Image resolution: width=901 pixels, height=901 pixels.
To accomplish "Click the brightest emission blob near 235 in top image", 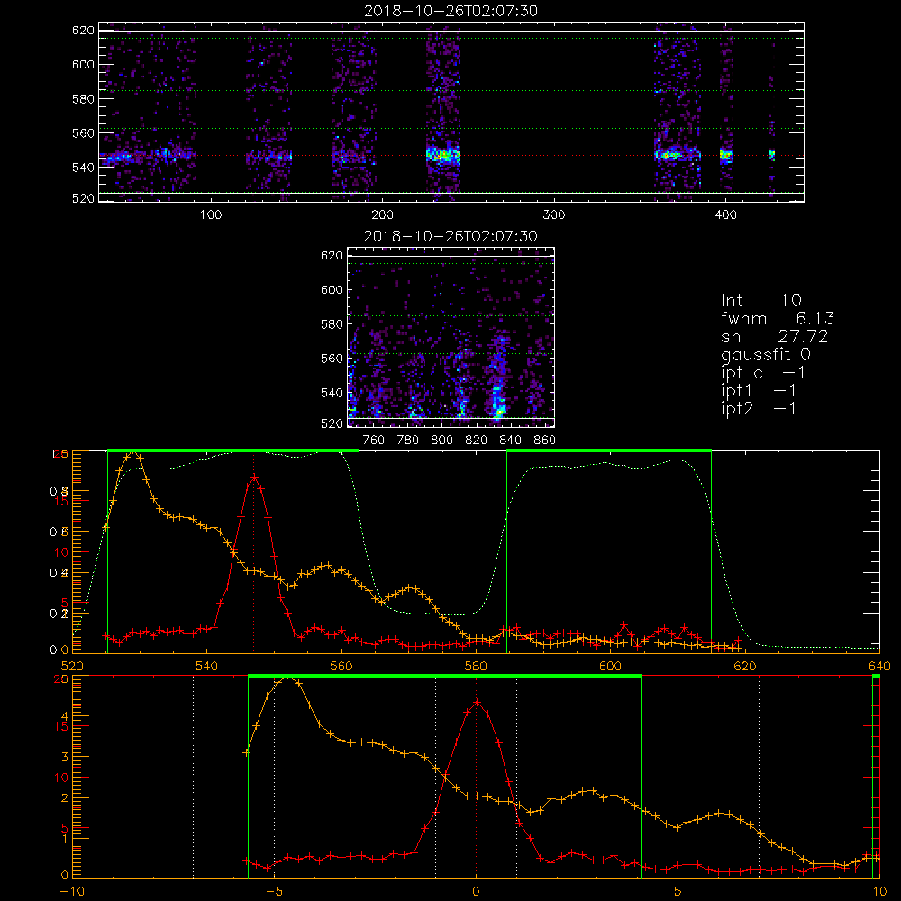I will pyautogui.click(x=443, y=155).
